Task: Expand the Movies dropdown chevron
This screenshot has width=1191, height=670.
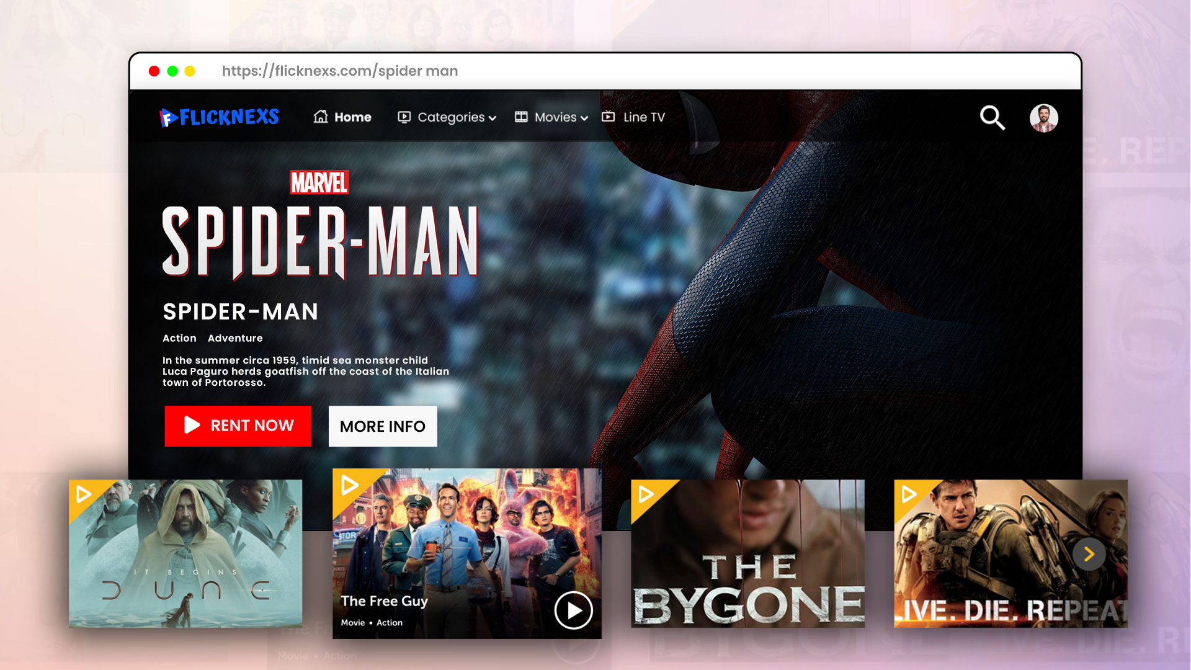Action: 584,118
